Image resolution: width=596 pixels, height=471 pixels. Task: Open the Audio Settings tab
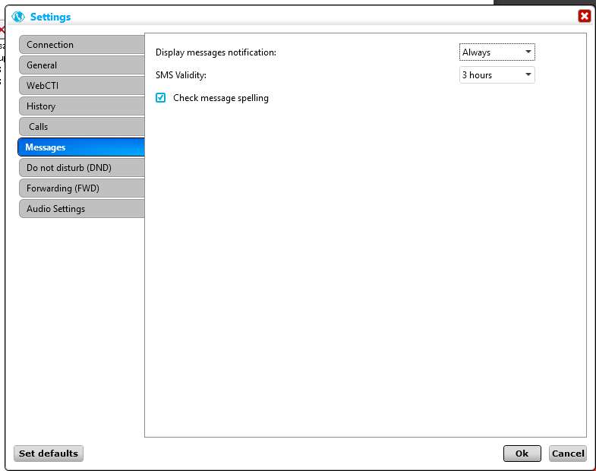click(x=81, y=209)
